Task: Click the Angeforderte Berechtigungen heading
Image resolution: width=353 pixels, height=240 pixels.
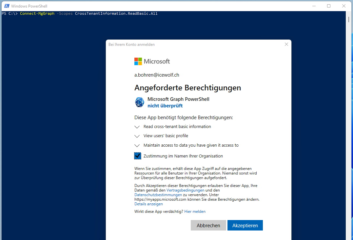Action: 187,88
